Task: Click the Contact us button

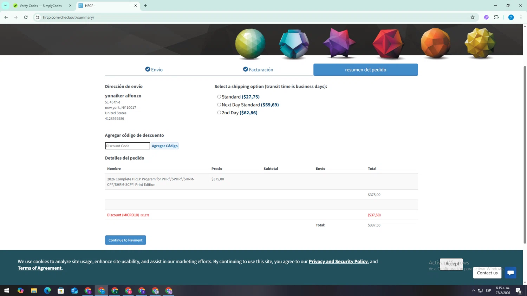Action: [x=487, y=273]
